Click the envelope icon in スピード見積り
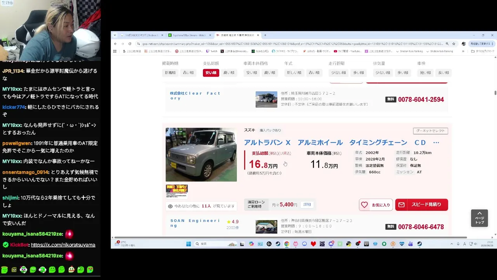497x280 pixels. click(401, 205)
